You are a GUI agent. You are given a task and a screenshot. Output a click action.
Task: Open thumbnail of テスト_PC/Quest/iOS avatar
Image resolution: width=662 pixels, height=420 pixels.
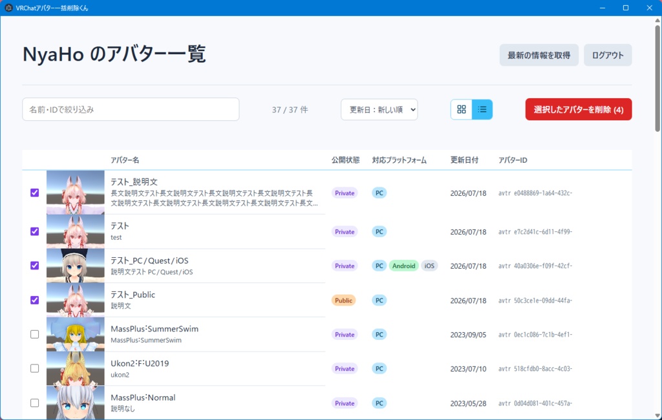pyautogui.click(x=76, y=266)
